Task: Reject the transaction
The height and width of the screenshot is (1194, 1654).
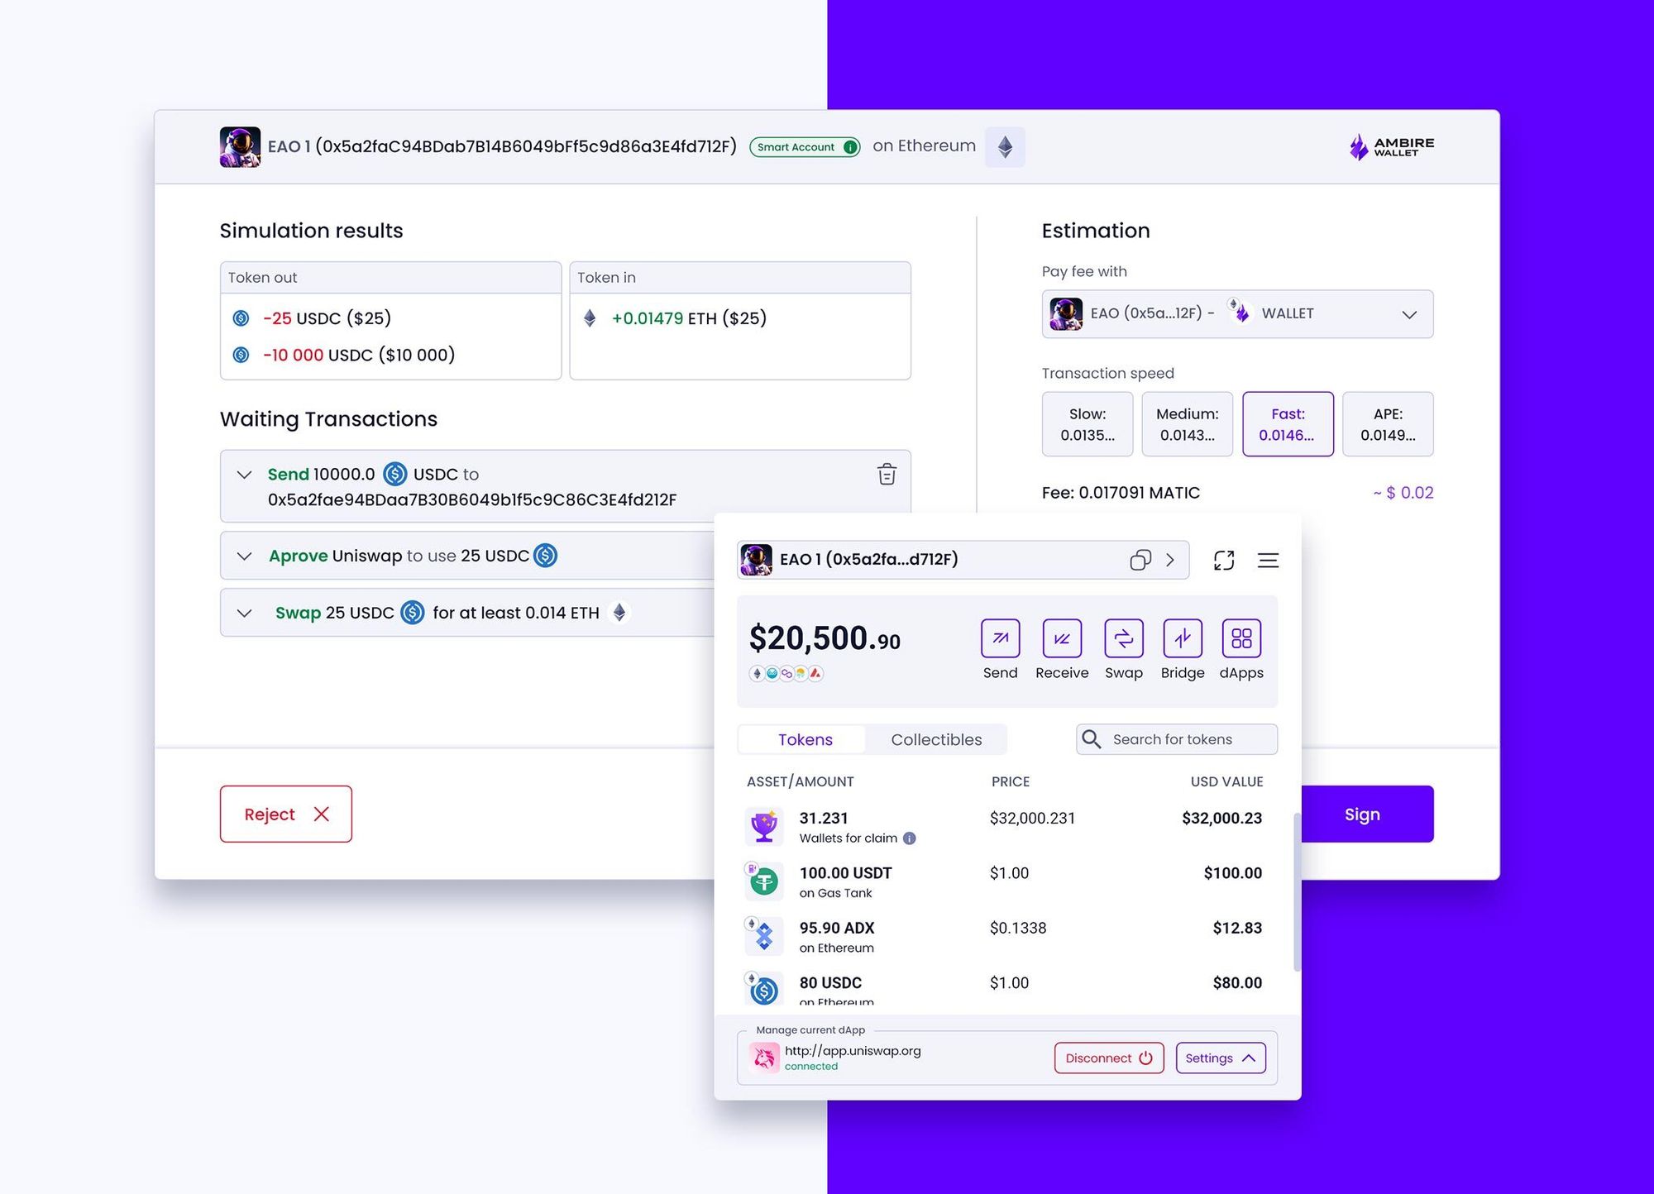Action: [x=286, y=814]
